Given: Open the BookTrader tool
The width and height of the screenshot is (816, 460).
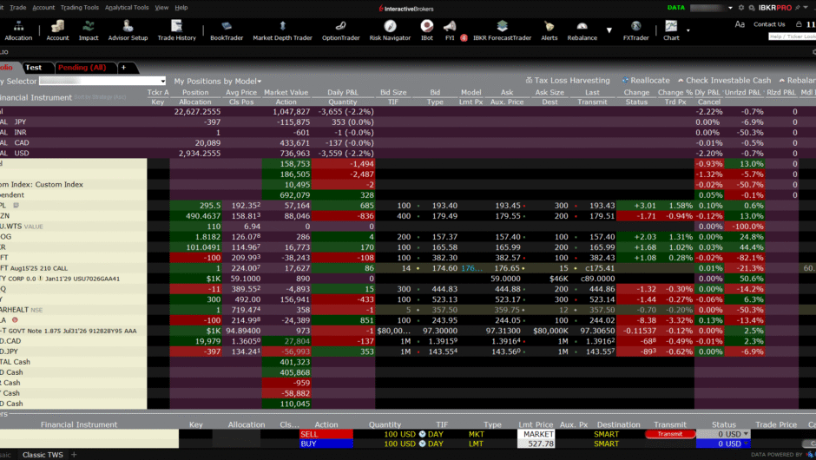Looking at the screenshot, I should pyautogui.click(x=227, y=30).
